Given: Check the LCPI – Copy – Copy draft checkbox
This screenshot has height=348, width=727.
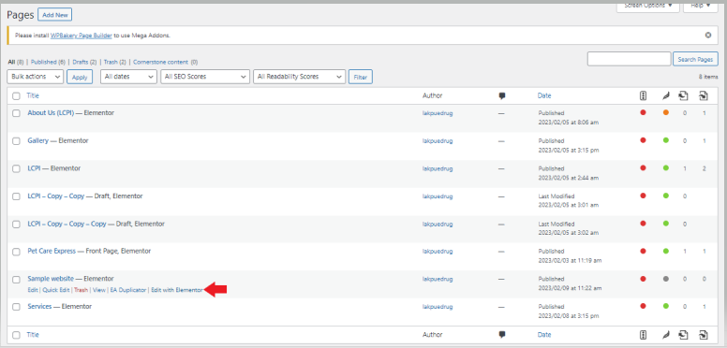Looking at the screenshot, I should coord(16,196).
